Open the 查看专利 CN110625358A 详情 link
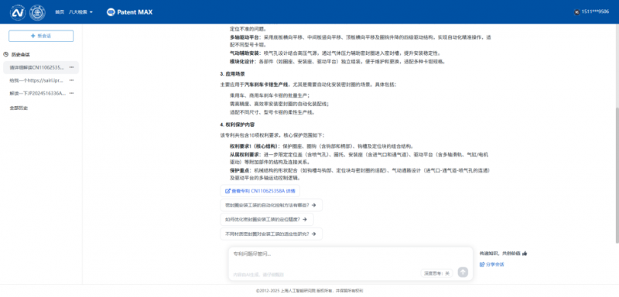The width and height of the screenshot is (619, 297). pyautogui.click(x=260, y=191)
